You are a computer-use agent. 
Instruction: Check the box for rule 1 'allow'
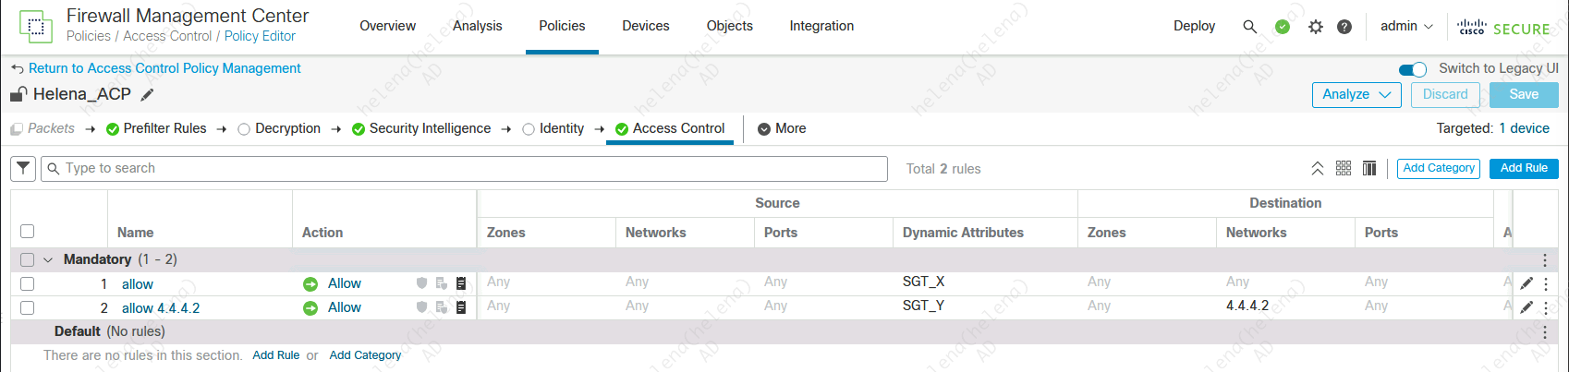click(27, 284)
